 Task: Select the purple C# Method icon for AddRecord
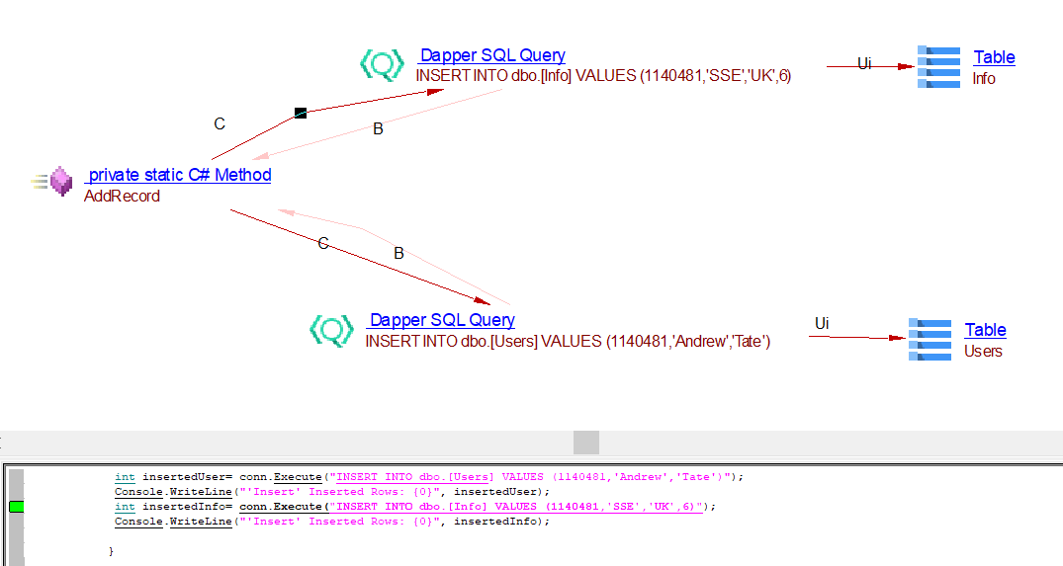pyautogui.click(x=61, y=181)
